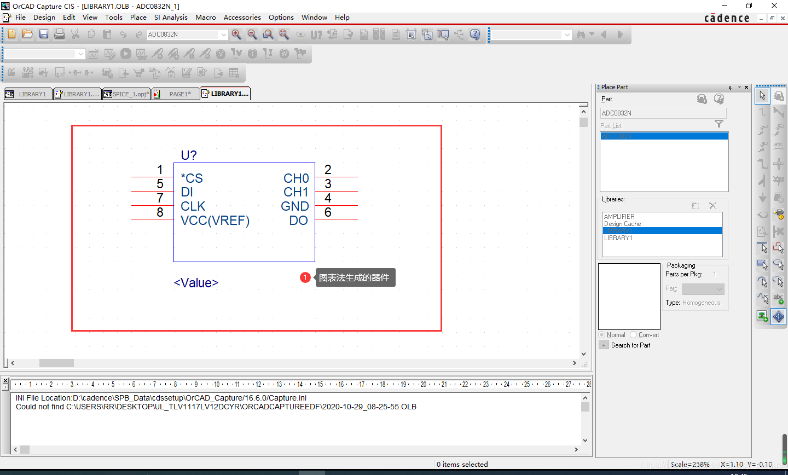Select the arrow Select tool in palette

[762, 96]
